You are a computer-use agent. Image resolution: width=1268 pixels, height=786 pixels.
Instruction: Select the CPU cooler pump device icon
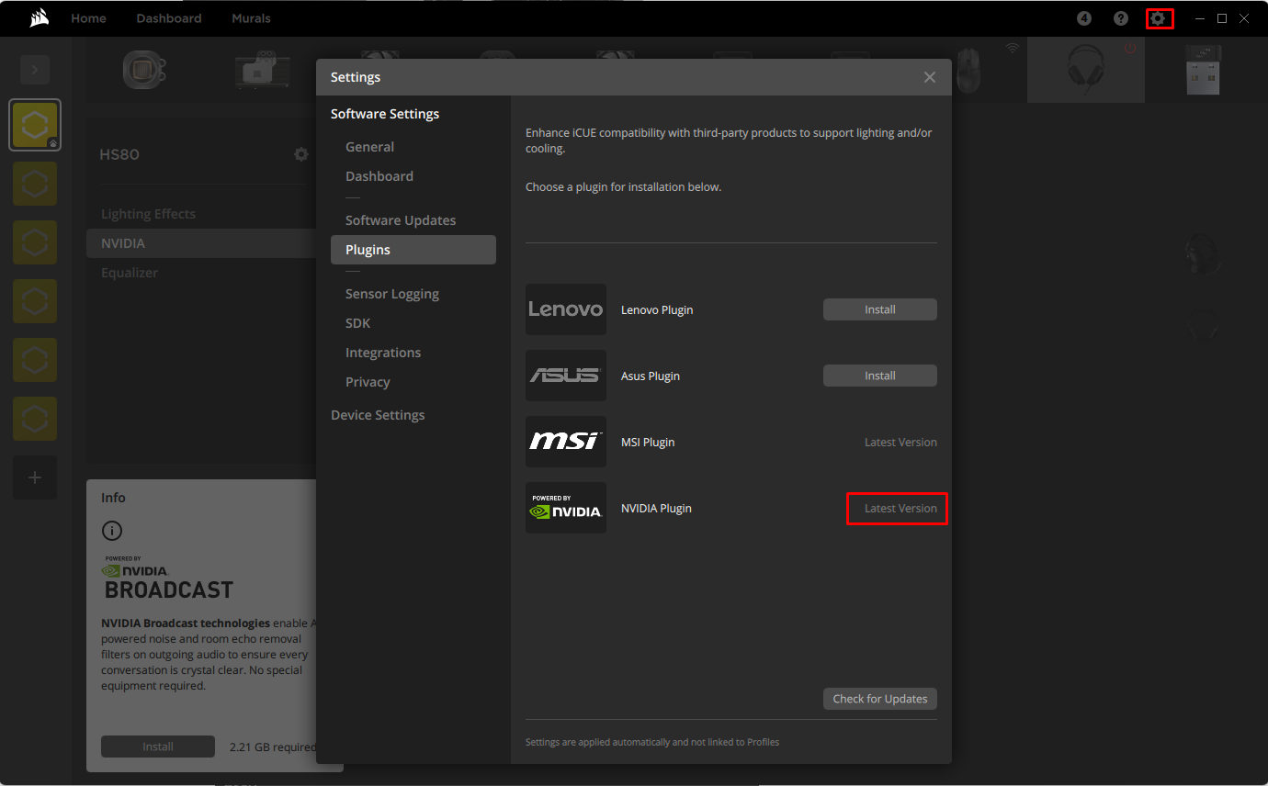pos(144,69)
